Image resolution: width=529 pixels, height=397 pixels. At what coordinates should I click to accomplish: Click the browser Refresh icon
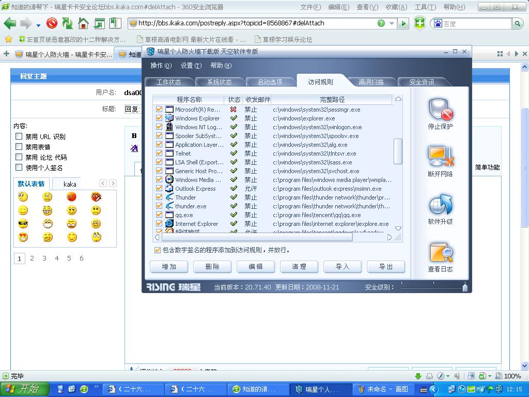68,23
